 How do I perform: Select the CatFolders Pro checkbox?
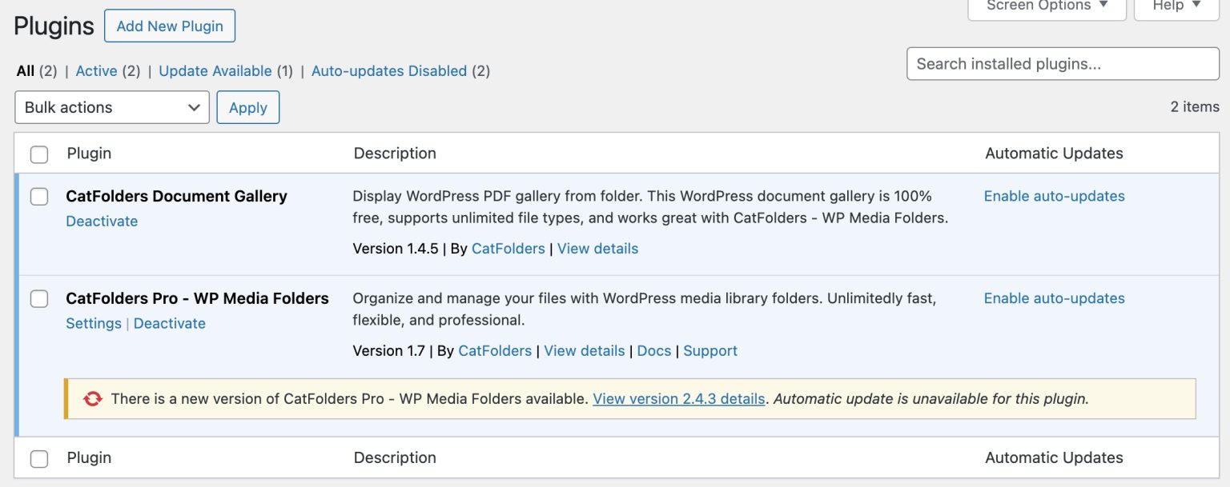(x=38, y=298)
